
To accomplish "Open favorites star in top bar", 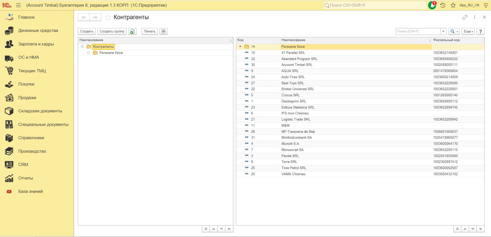I will [x=453, y=5].
